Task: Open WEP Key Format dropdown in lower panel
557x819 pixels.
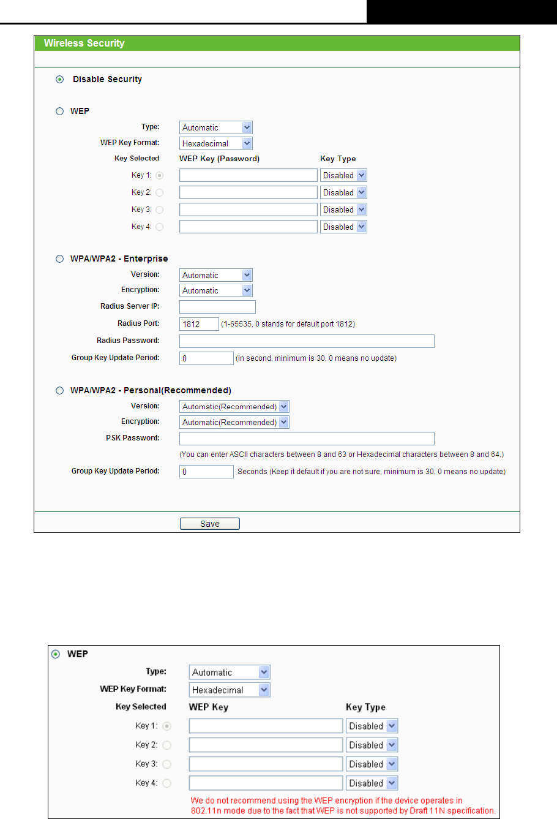Action: tap(230, 690)
